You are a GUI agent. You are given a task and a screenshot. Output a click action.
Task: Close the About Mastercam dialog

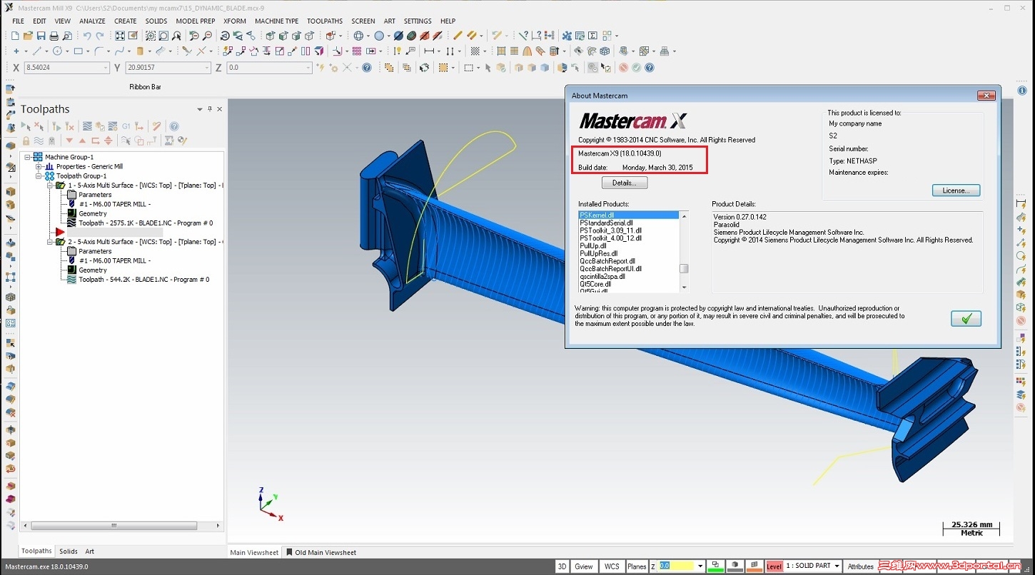tap(986, 96)
